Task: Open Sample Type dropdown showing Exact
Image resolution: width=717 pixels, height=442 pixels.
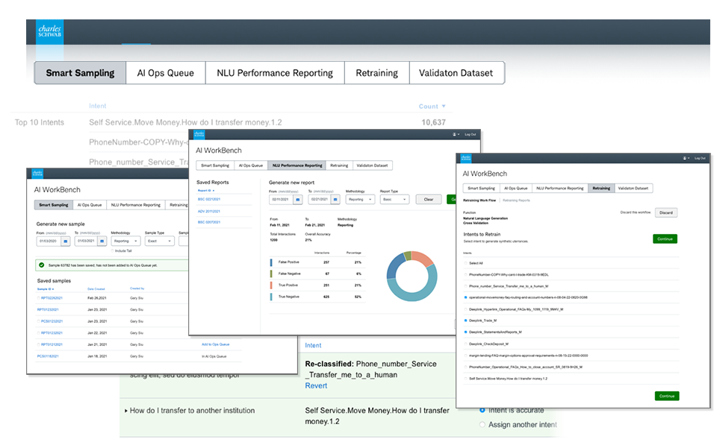Action: pyautogui.click(x=160, y=241)
